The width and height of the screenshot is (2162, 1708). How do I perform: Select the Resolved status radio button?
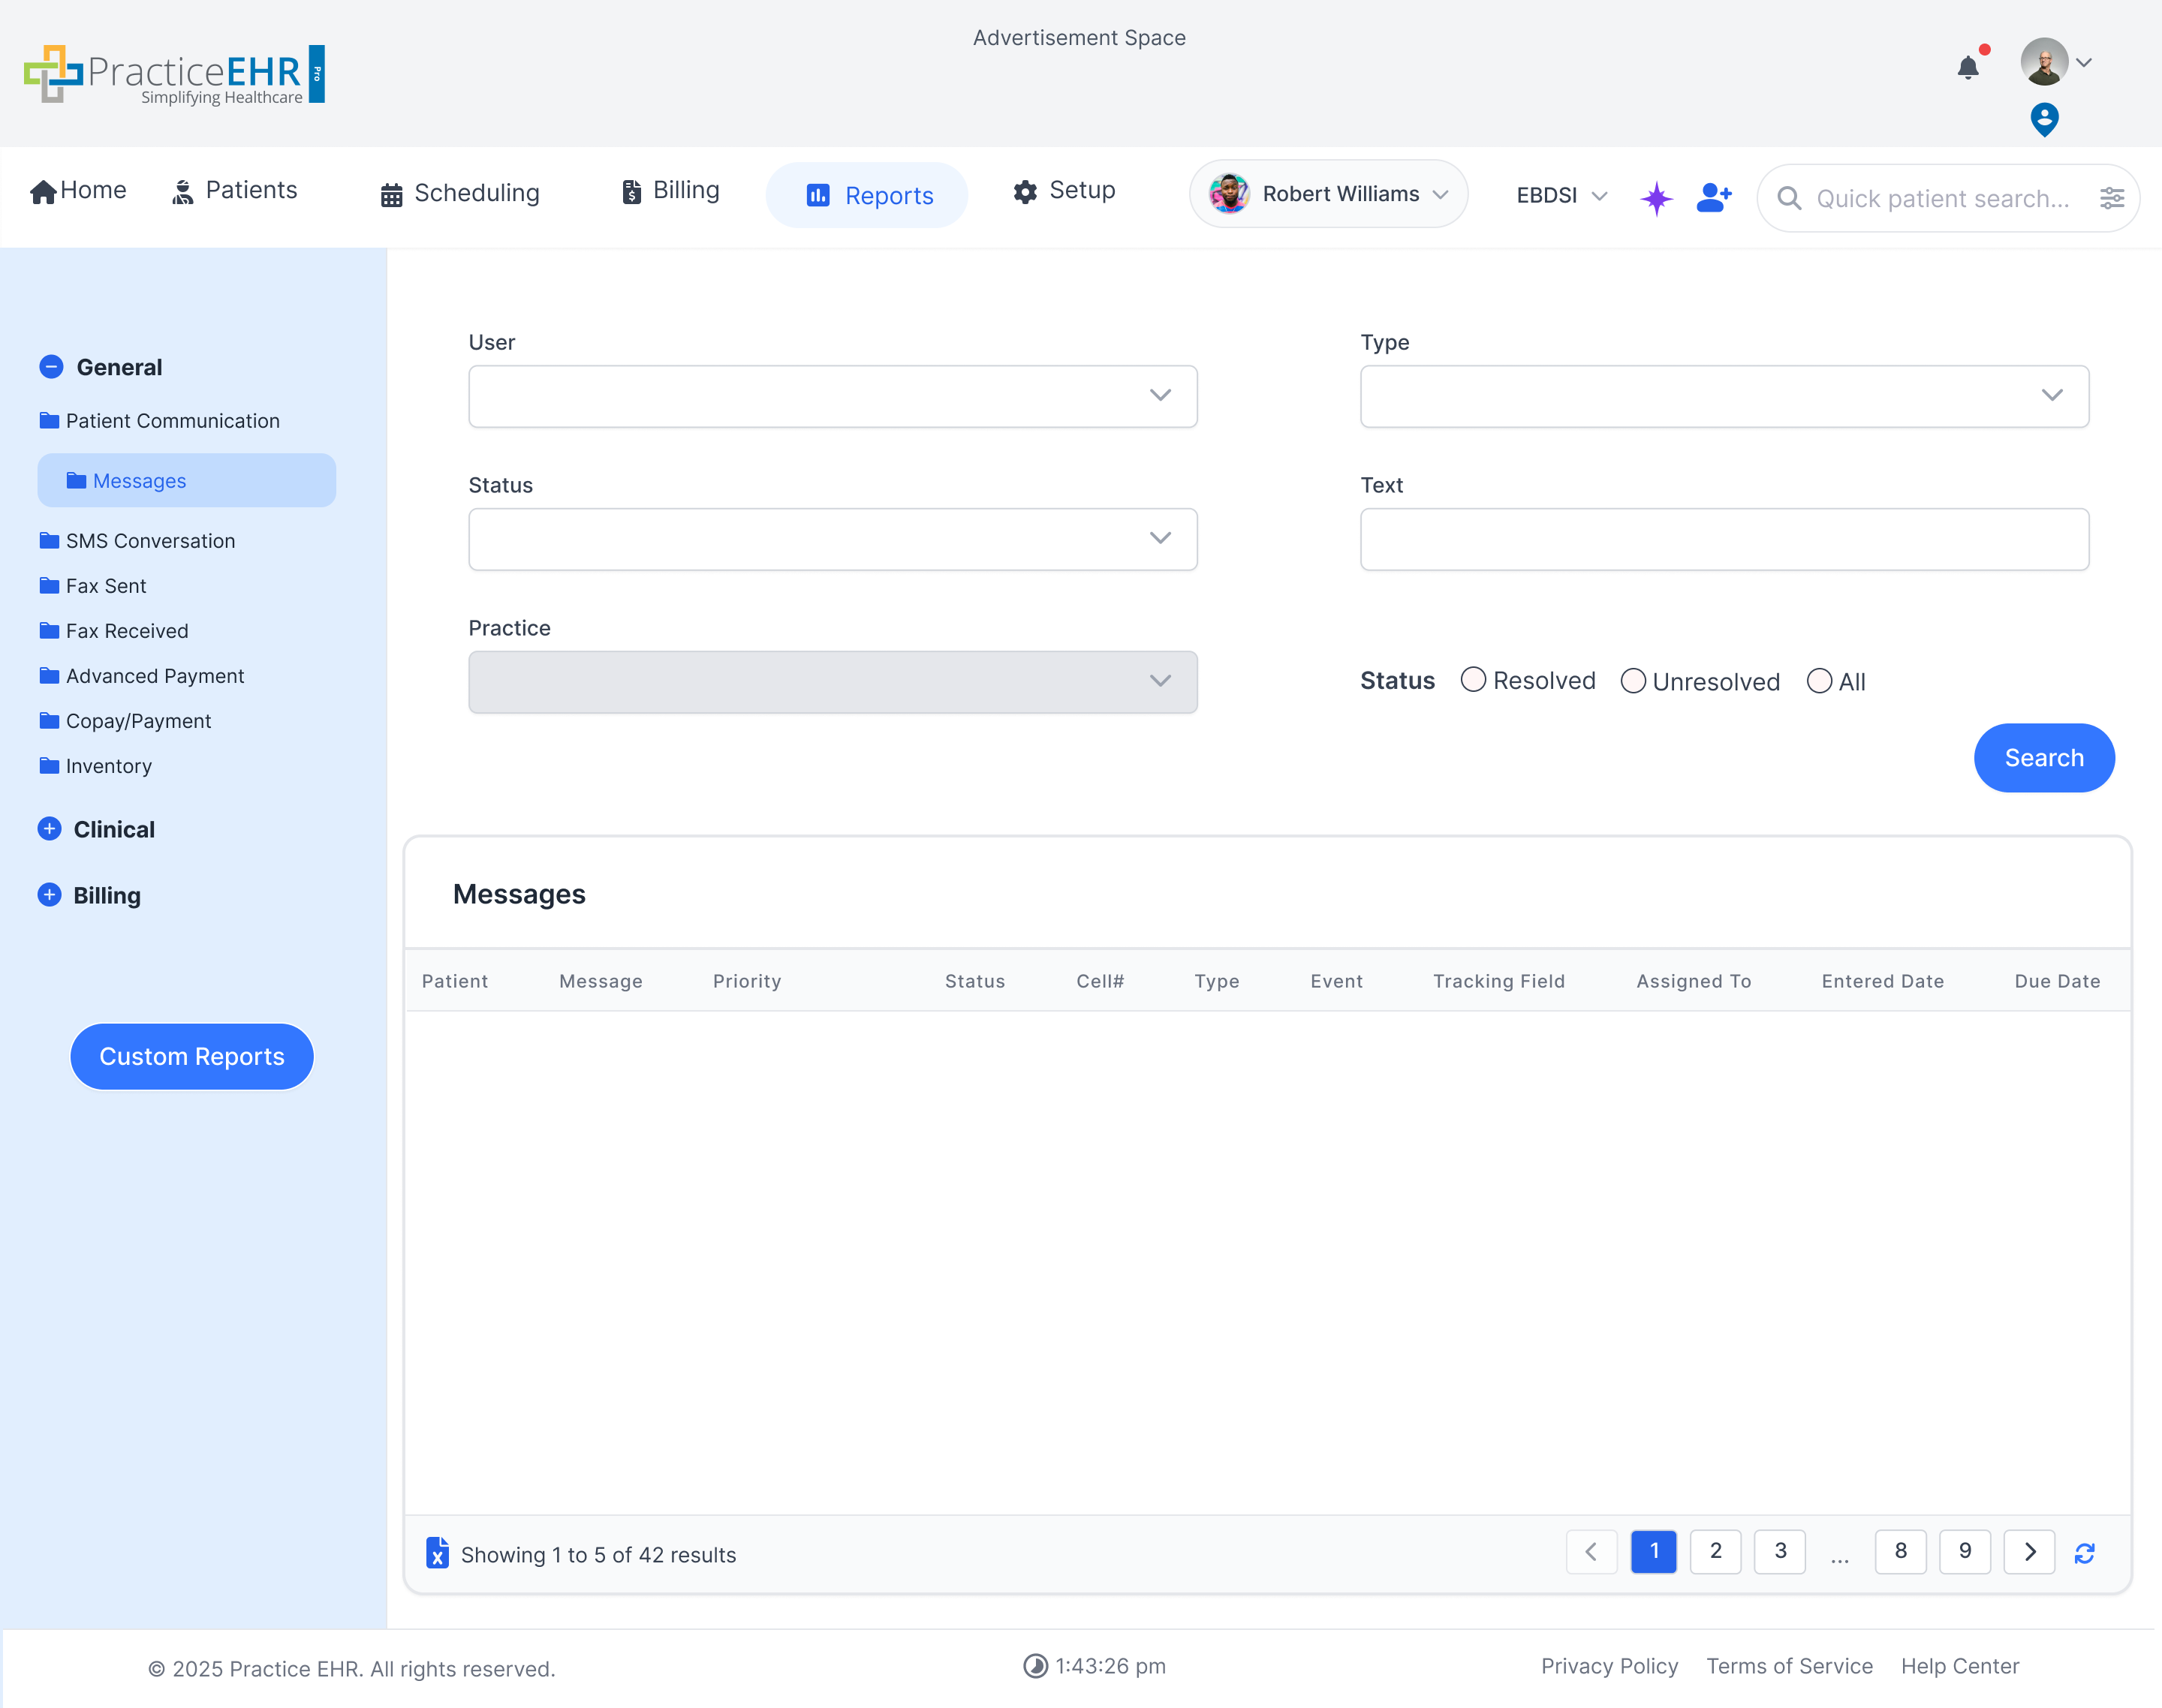click(1473, 680)
